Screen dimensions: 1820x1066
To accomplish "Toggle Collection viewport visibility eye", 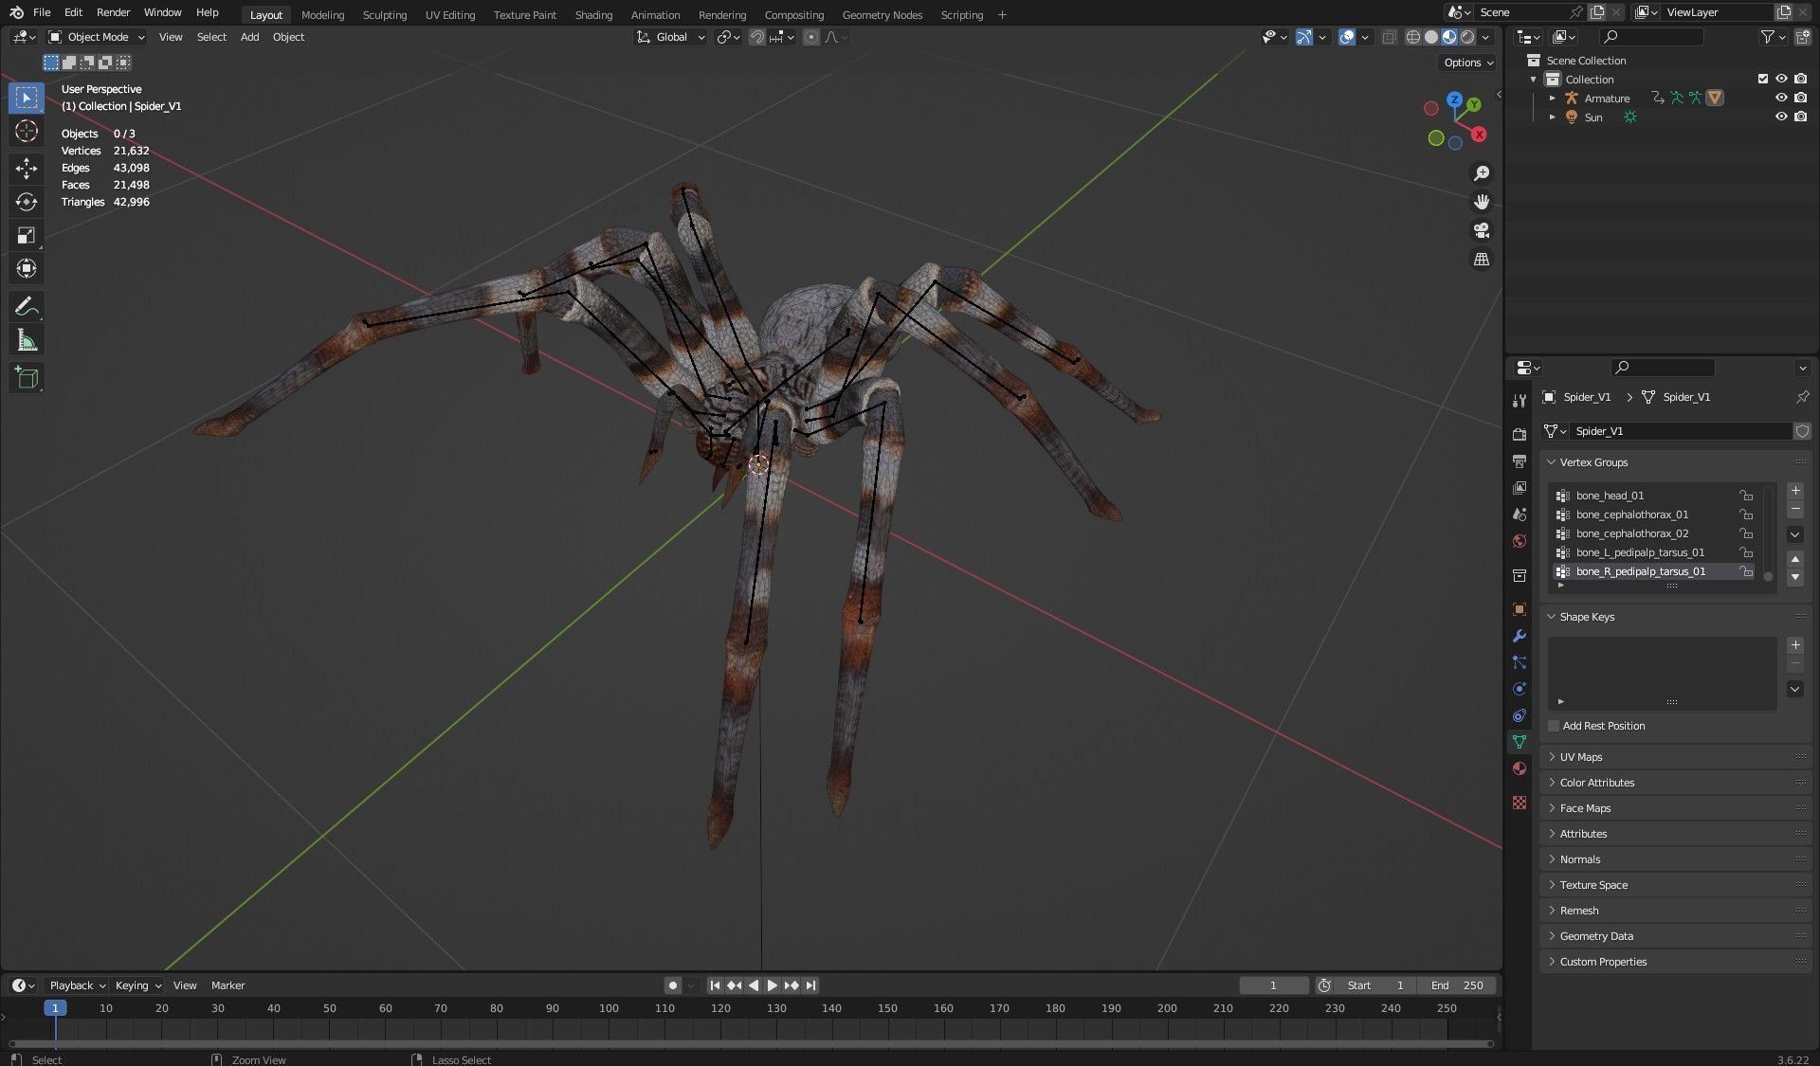I will pos(1781,79).
